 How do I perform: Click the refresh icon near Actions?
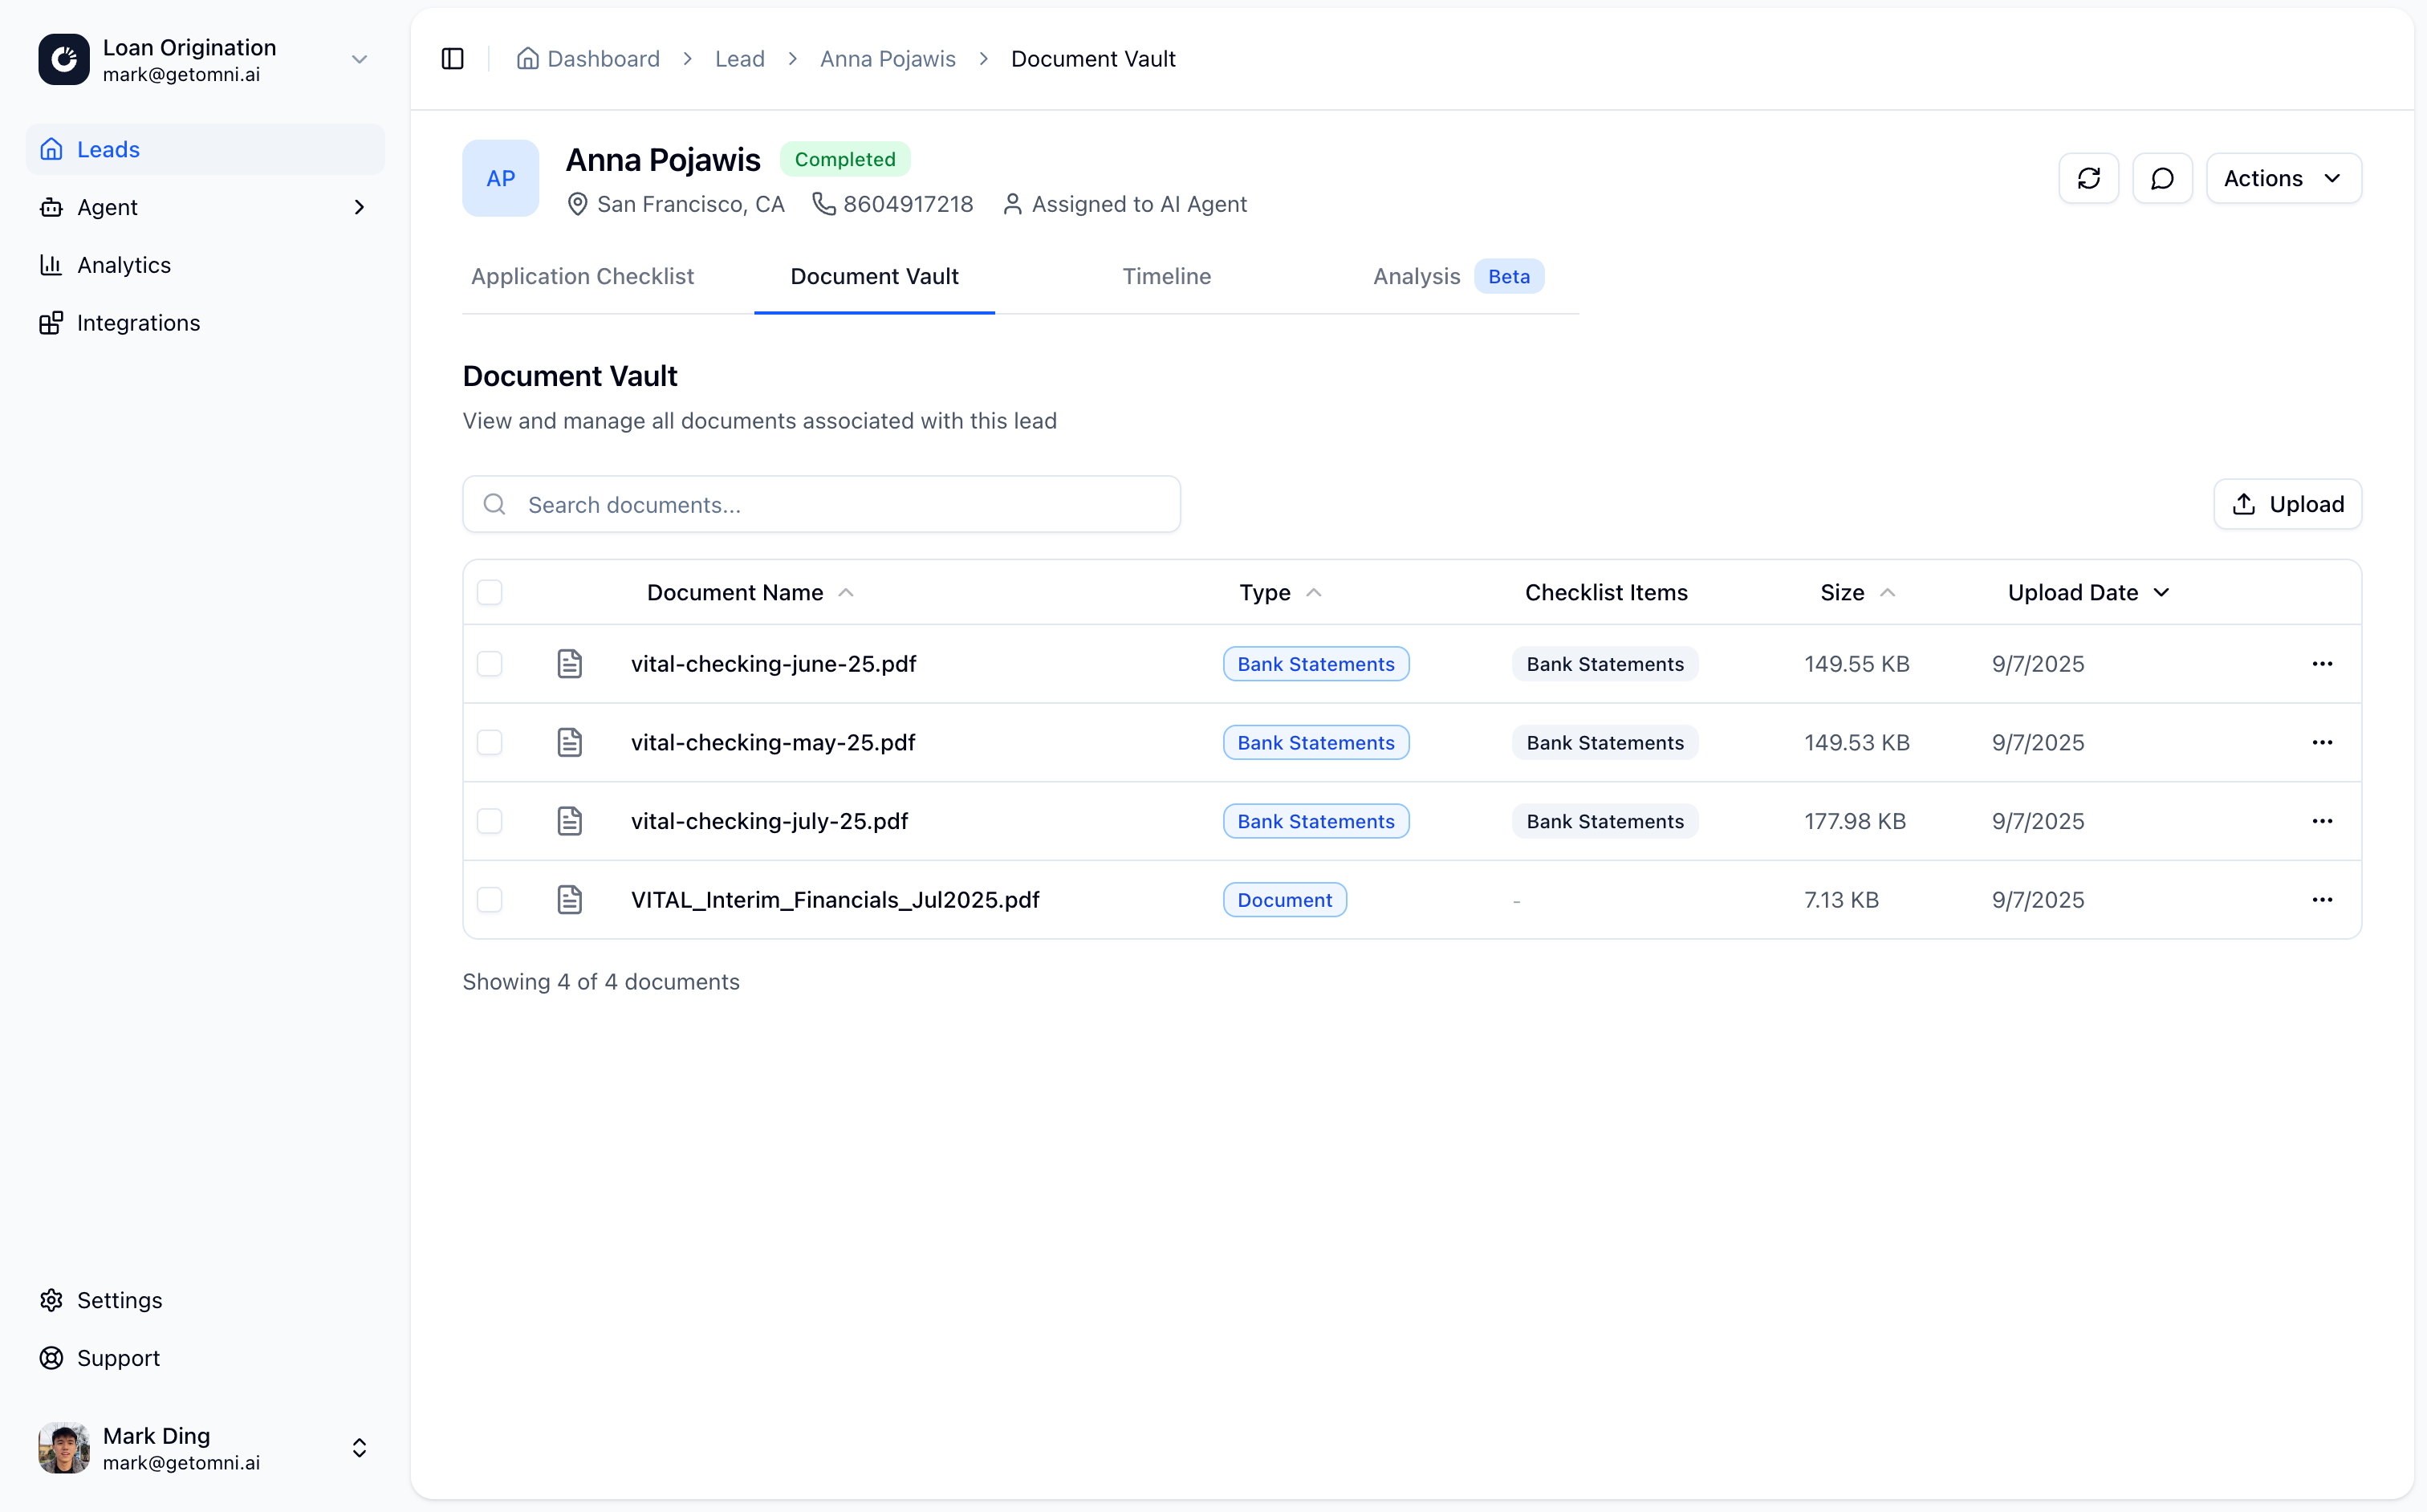tap(2088, 178)
